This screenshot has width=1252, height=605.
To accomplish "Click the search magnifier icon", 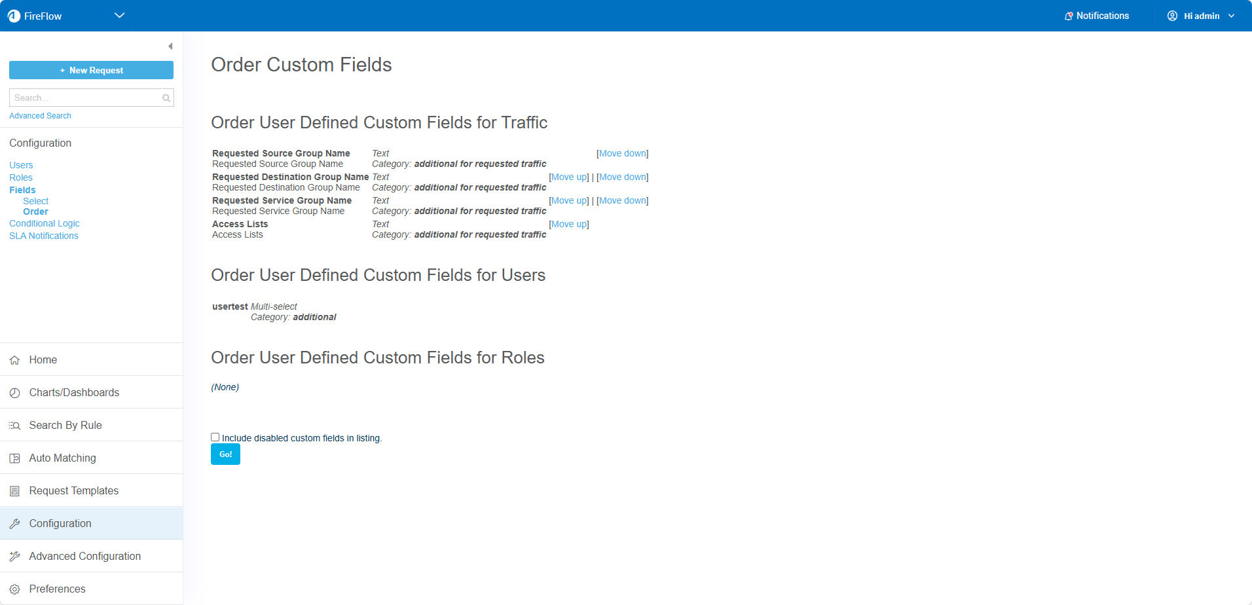I will tap(166, 98).
